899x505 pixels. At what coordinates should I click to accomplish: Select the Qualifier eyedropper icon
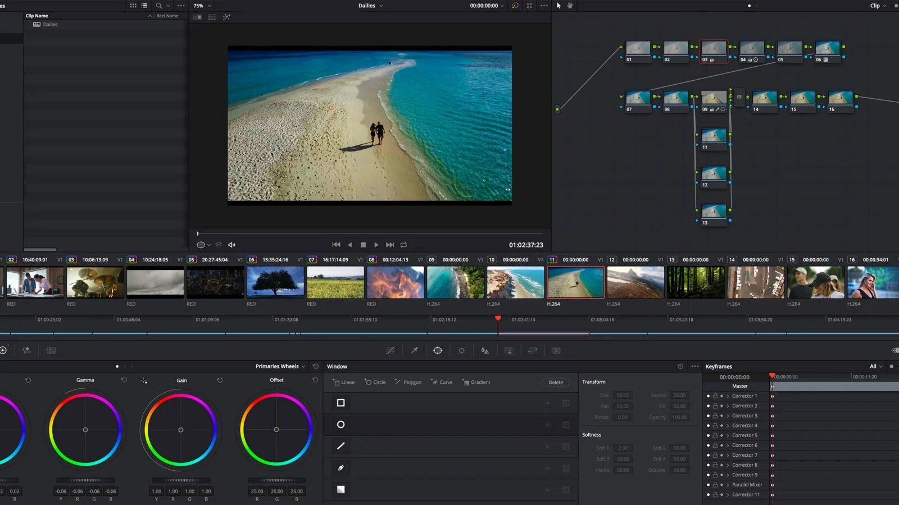tap(414, 351)
